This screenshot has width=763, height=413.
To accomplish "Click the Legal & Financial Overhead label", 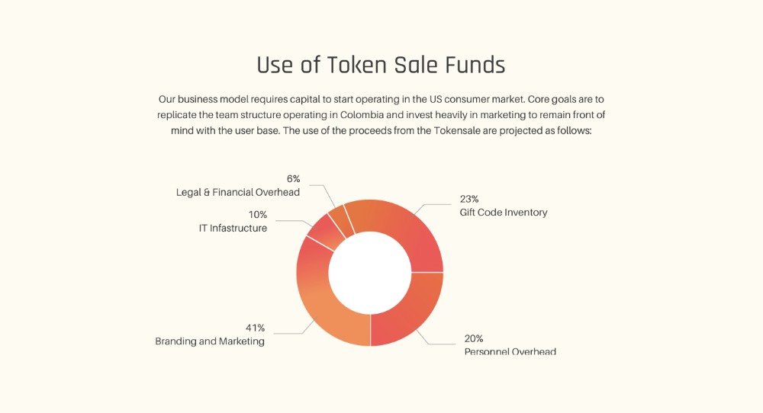I will coord(238,193).
